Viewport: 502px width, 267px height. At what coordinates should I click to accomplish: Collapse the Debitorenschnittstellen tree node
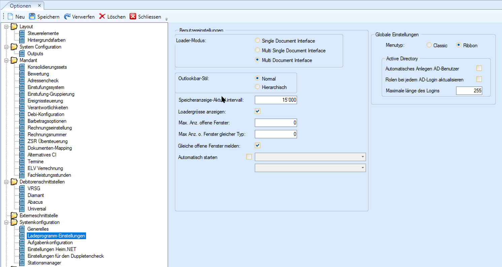[6, 182]
